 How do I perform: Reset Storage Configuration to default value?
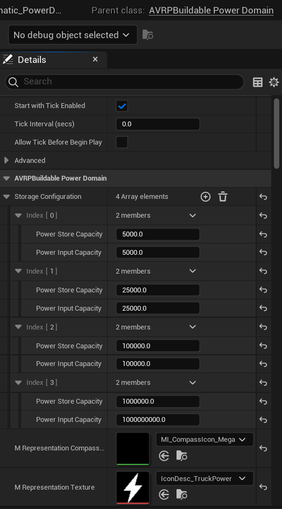click(x=263, y=197)
